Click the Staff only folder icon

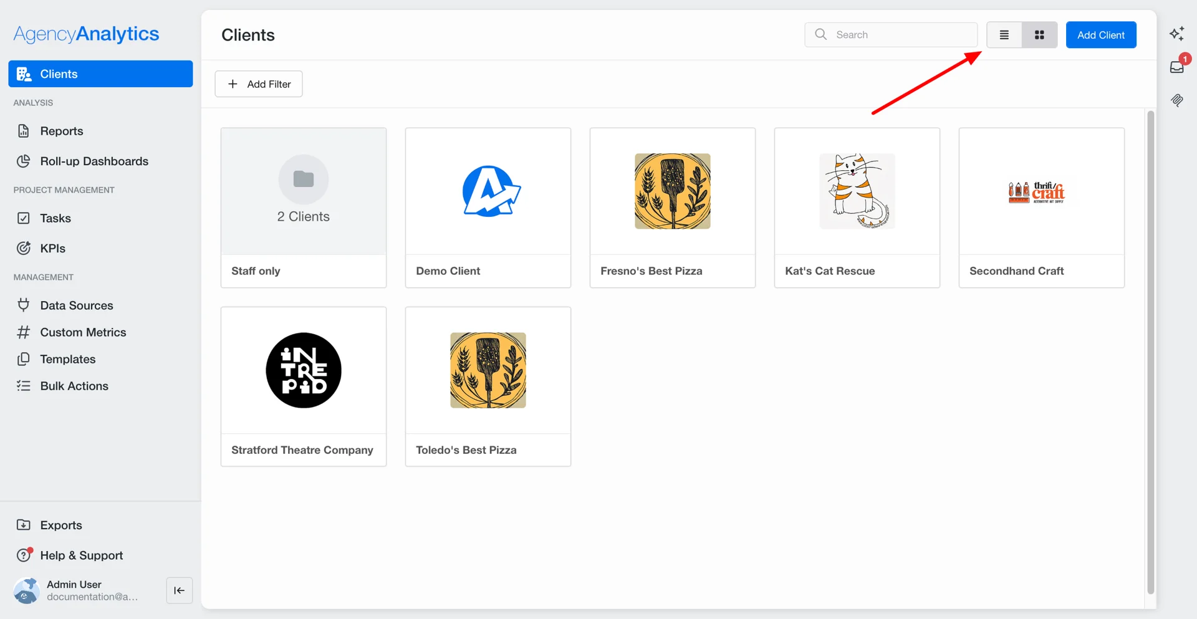pos(304,179)
